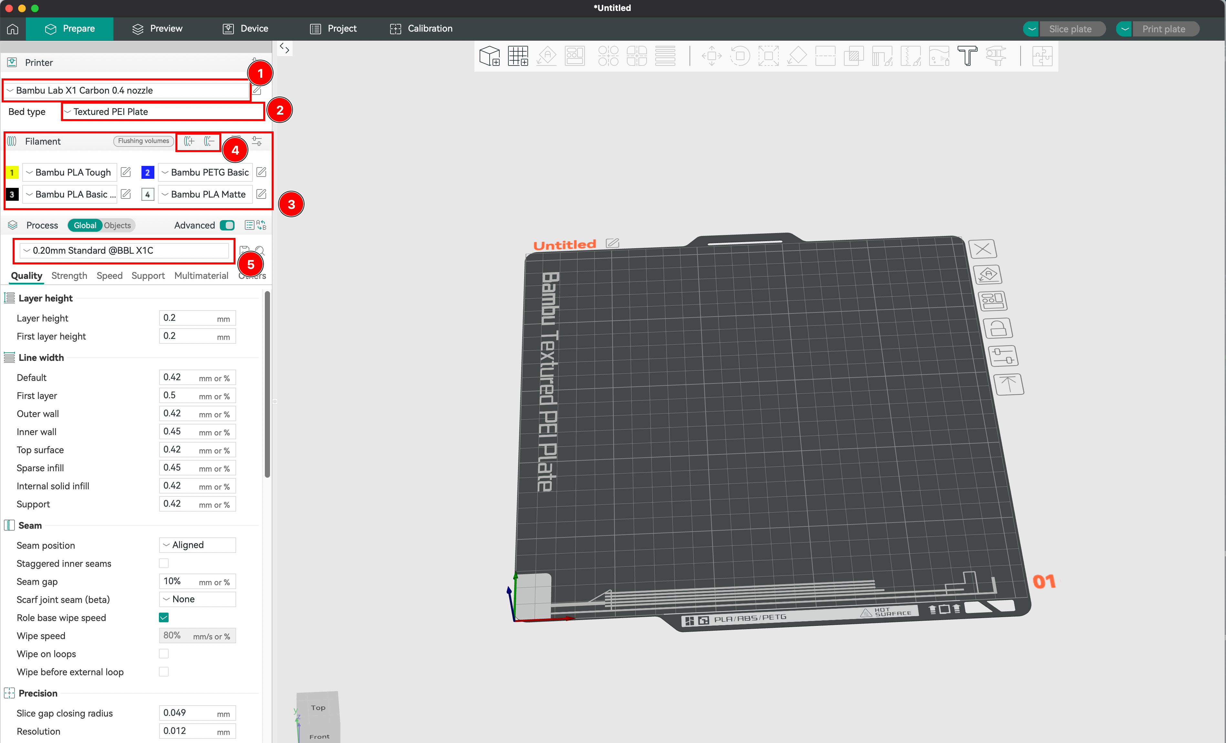Screen dimensions: 1226x743
Task: Switch to the Project tab
Action: [x=333, y=29]
